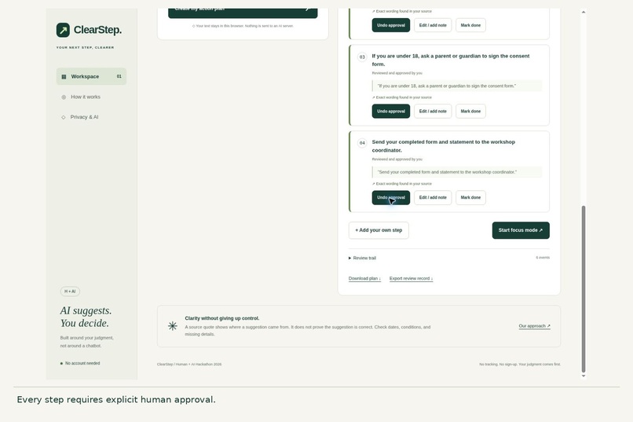Click the step 04 number badge
Image resolution: width=633 pixels, height=422 pixels.
click(x=362, y=143)
